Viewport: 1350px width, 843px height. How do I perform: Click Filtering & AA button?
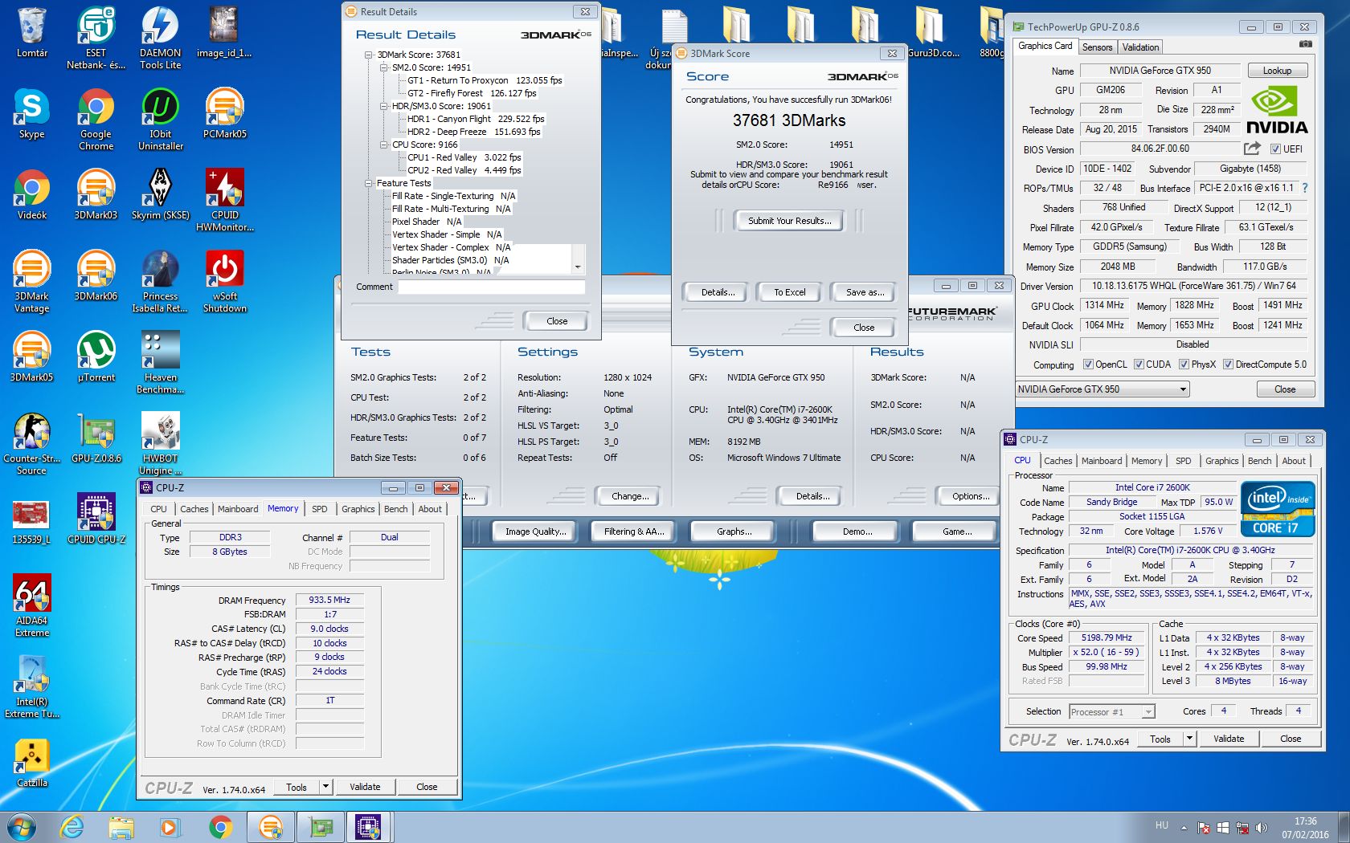(x=634, y=531)
